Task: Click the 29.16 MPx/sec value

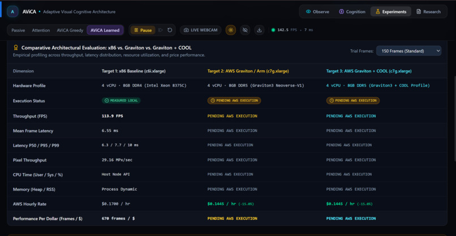Action: 117,160
